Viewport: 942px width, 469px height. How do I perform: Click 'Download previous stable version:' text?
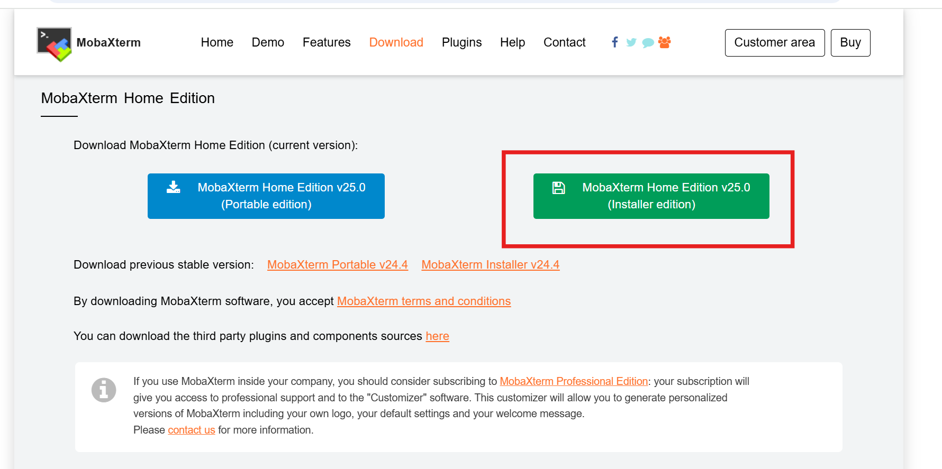(164, 265)
